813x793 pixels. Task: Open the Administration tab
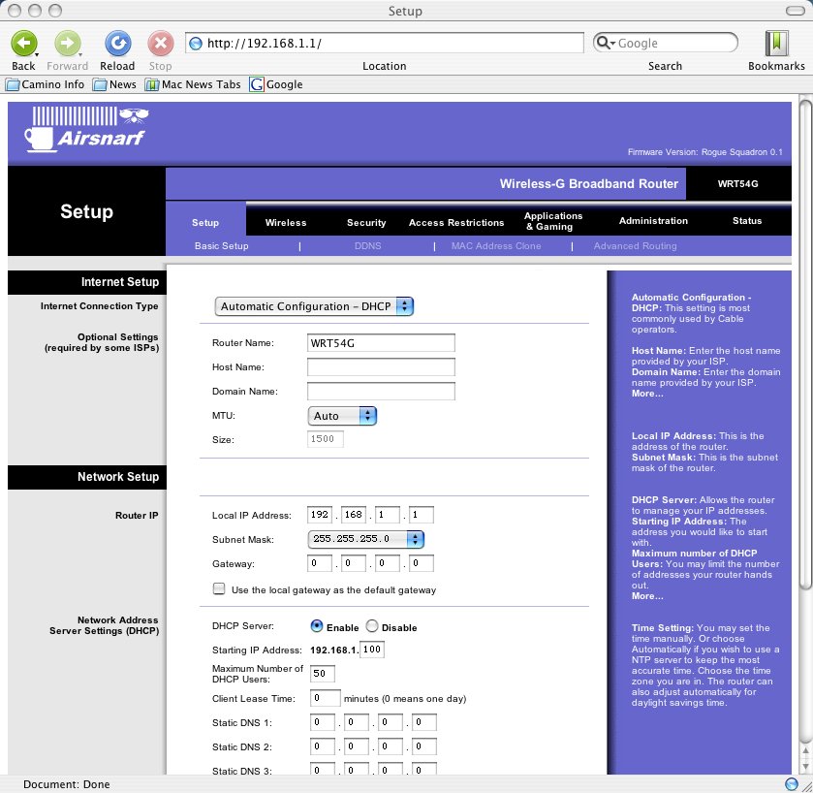point(653,221)
